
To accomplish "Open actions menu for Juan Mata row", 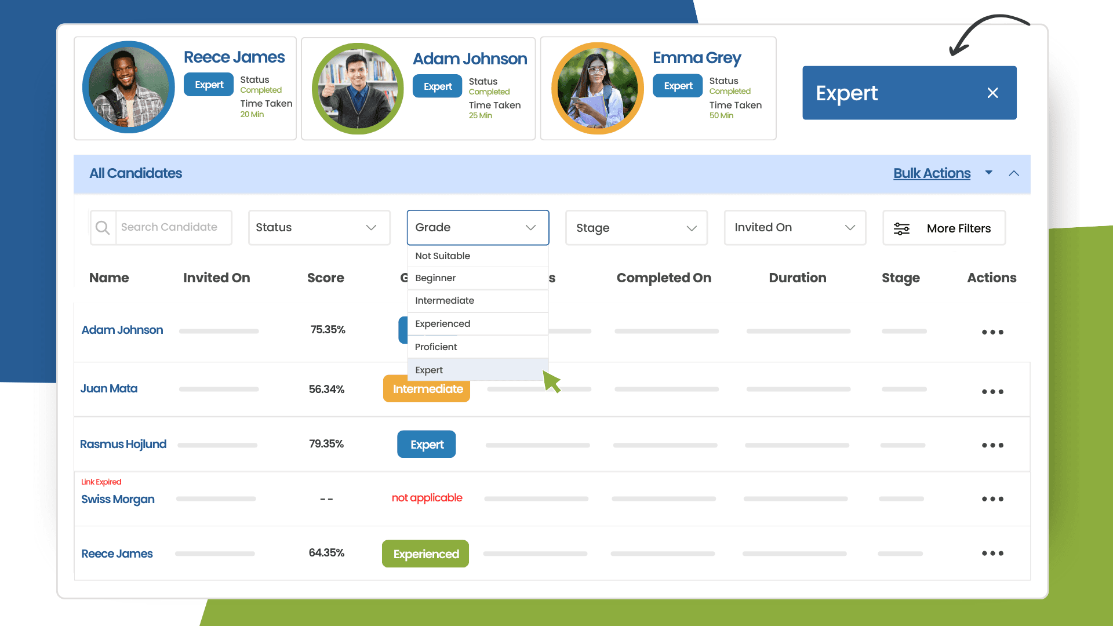I will 992,392.
